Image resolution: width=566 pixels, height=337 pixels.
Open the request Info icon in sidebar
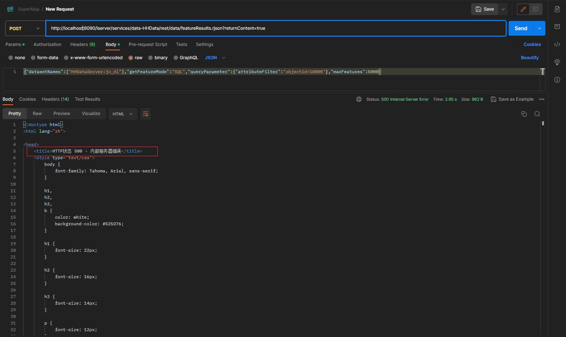557,80
